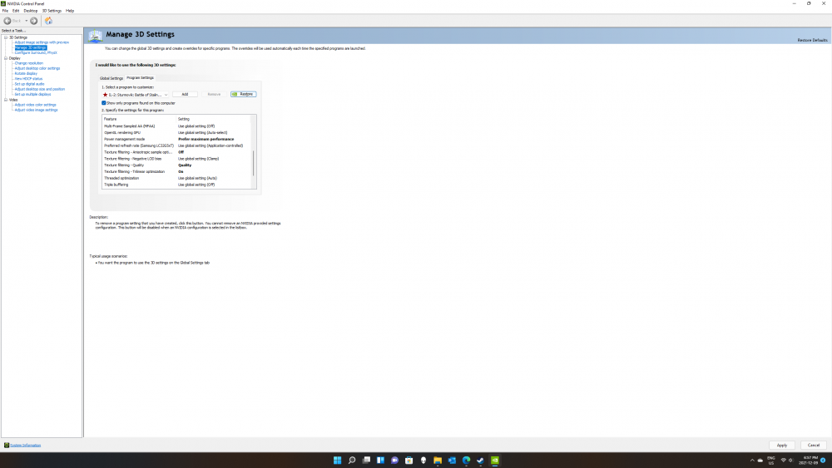Open Adjust video image settings
832x468 pixels.
[36, 110]
